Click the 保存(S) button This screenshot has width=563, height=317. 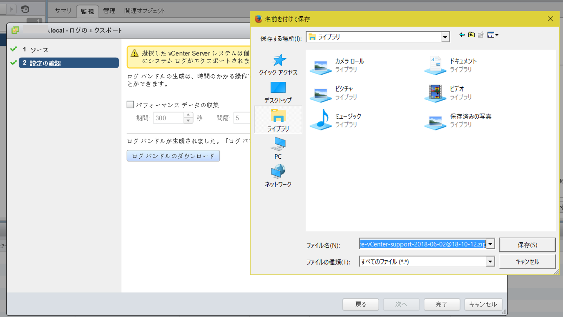(x=527, y=245)
